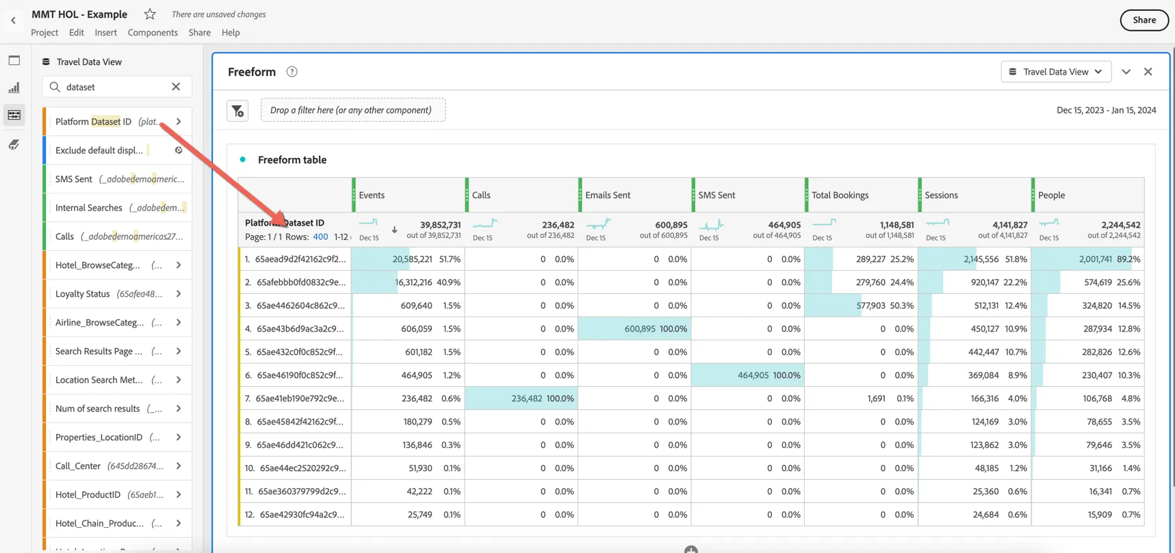Select the Components icon in left rail

tap(14, 115)
